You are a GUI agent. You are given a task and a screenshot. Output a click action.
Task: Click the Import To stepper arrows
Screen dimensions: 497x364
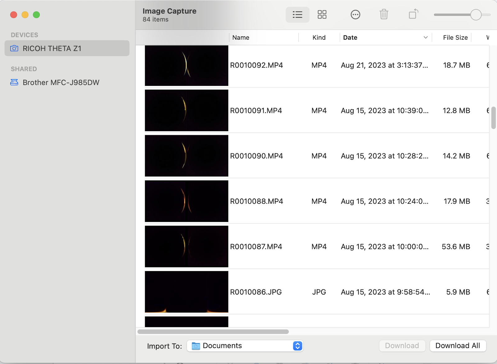pyautogui.click(x=297, y=346)
